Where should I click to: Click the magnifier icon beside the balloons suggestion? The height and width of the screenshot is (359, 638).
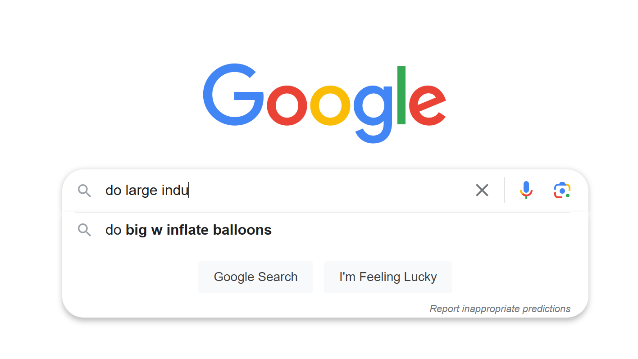point(85,230)
